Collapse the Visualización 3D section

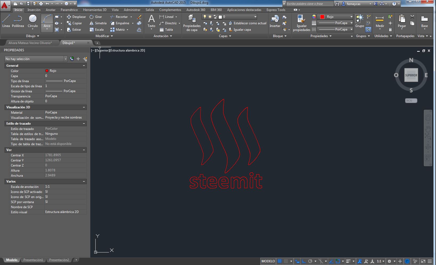tap(84, 107)
